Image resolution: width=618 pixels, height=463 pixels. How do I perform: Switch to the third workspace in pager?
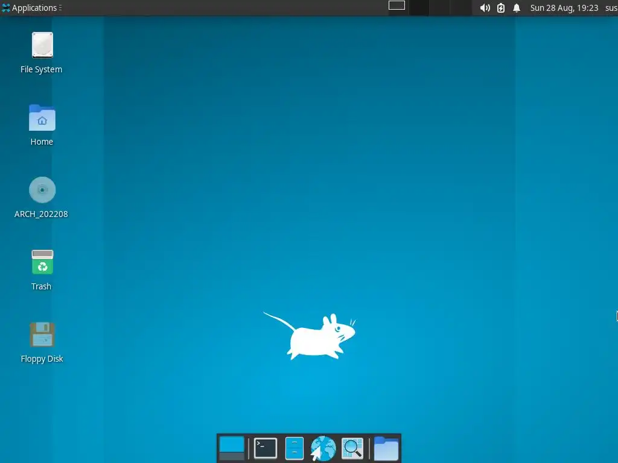click(439, 8)
